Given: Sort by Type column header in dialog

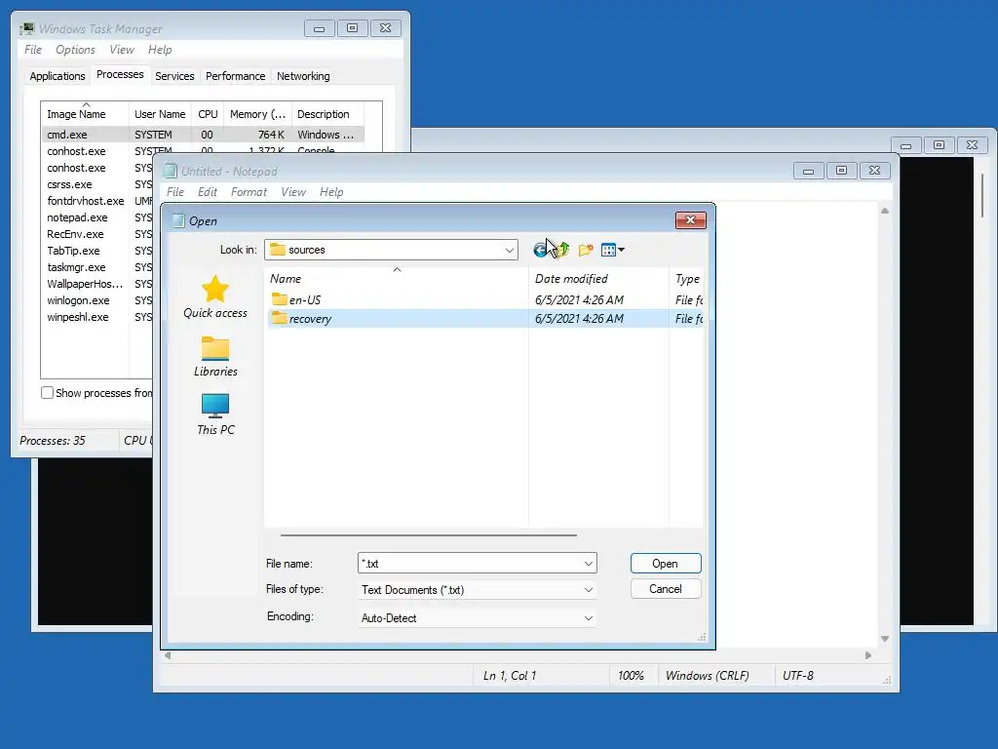Looking at the screenshot, I should coord(687,278).
